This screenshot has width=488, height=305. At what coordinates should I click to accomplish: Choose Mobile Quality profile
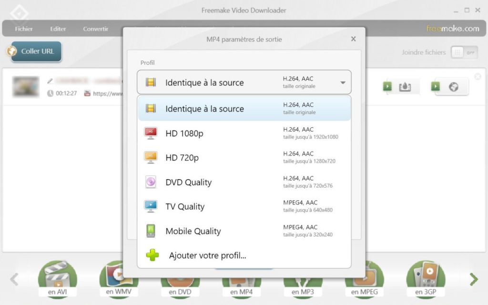point(244,231)
